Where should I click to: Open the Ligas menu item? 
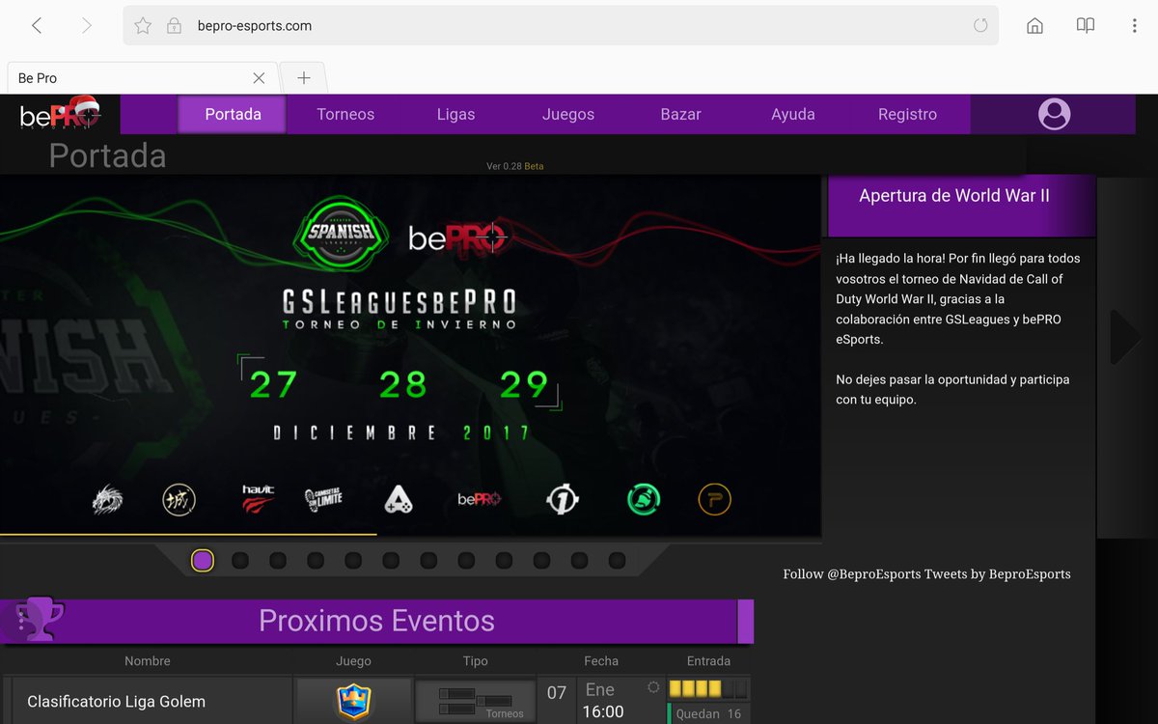pos(455,114)
